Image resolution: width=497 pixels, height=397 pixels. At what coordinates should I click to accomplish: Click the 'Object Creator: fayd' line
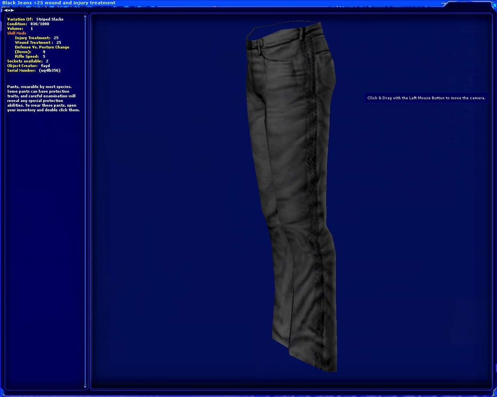point(28,66)
